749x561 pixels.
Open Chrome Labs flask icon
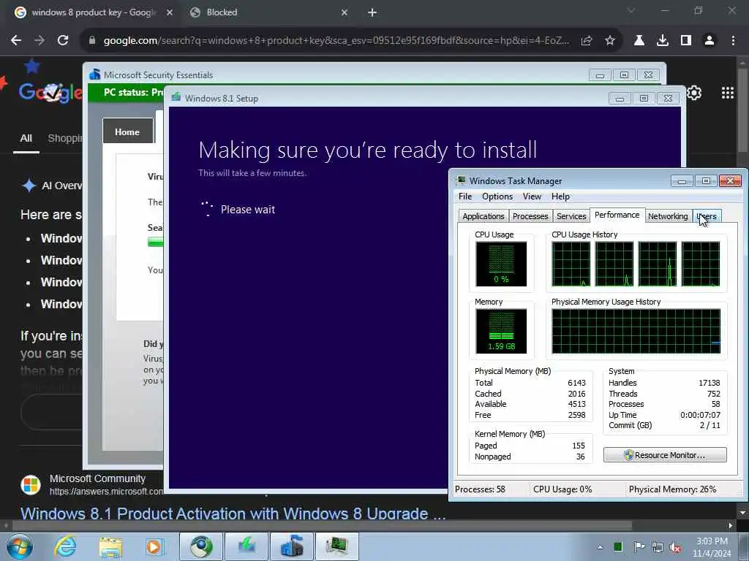point(639,41)
